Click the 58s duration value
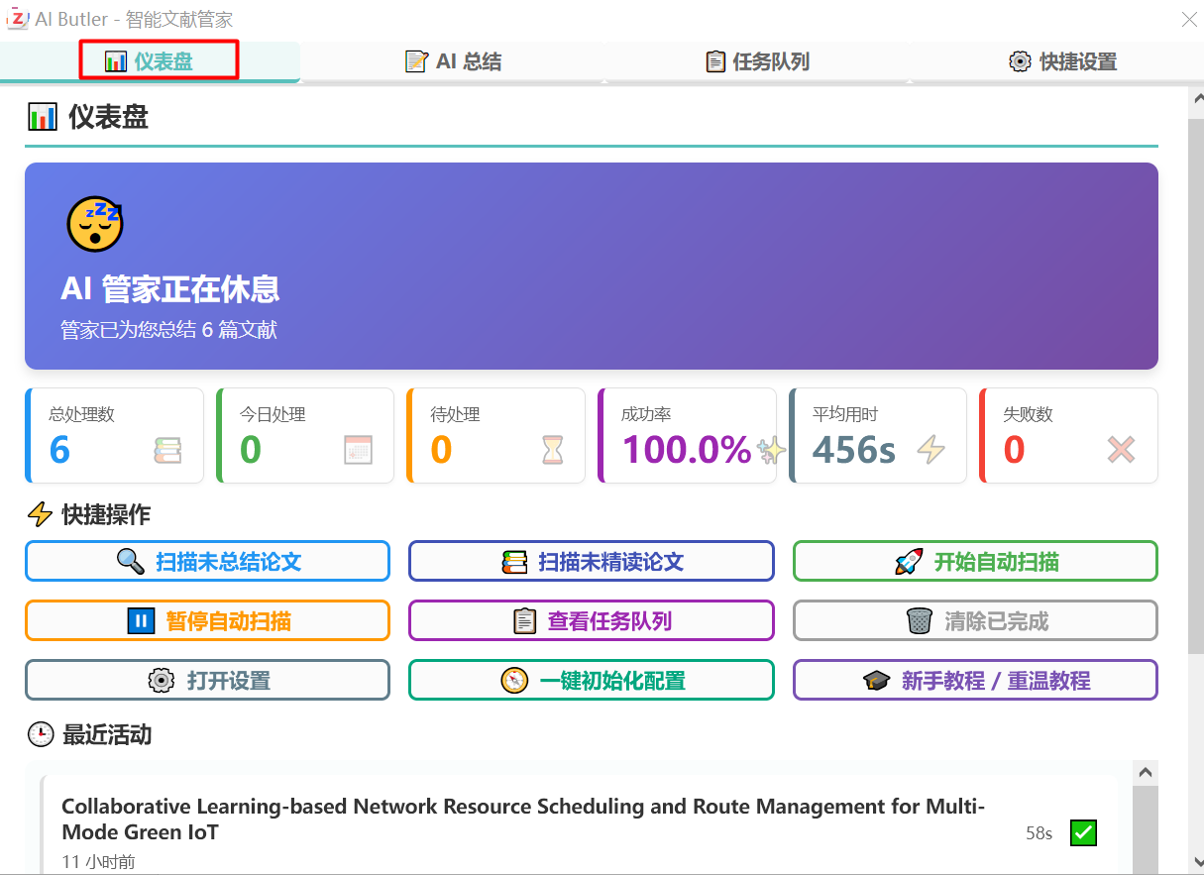 [x=1040, y=833]
